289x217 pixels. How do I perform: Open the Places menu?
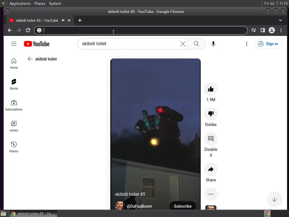pyautogui.click(x=40, y=3)
